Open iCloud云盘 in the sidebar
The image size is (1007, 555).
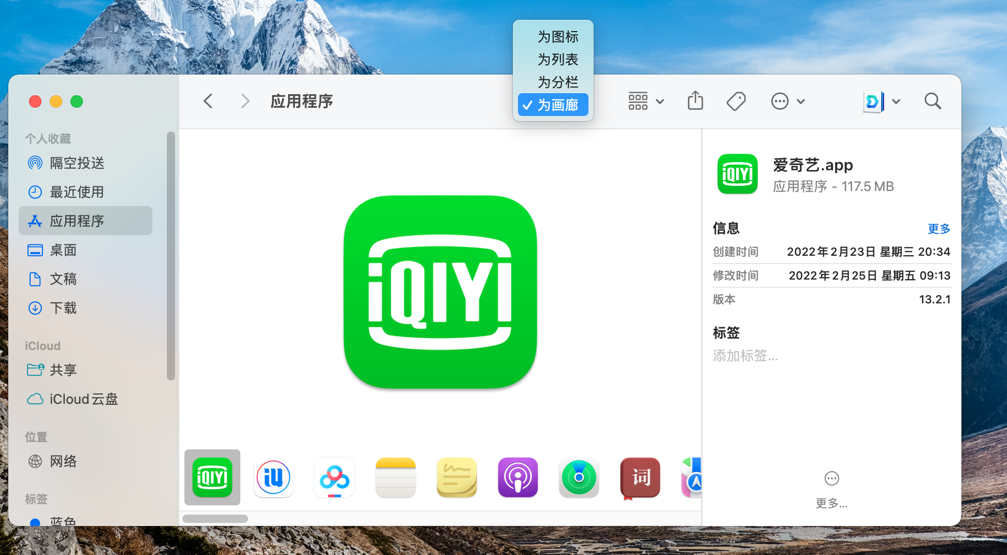85,399
